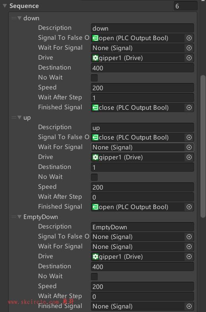206x312 pixels.
Task: Select the up step header label
Action: 27,118
